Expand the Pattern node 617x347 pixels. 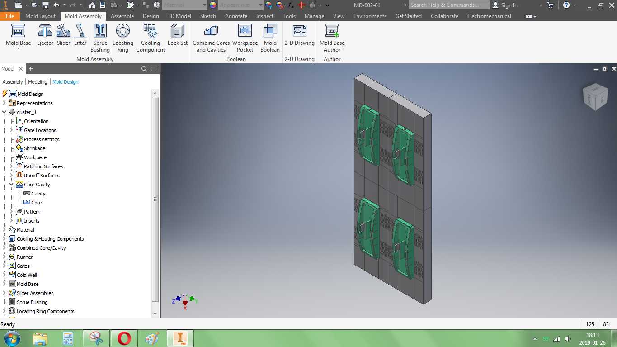(x=12, y=212)
